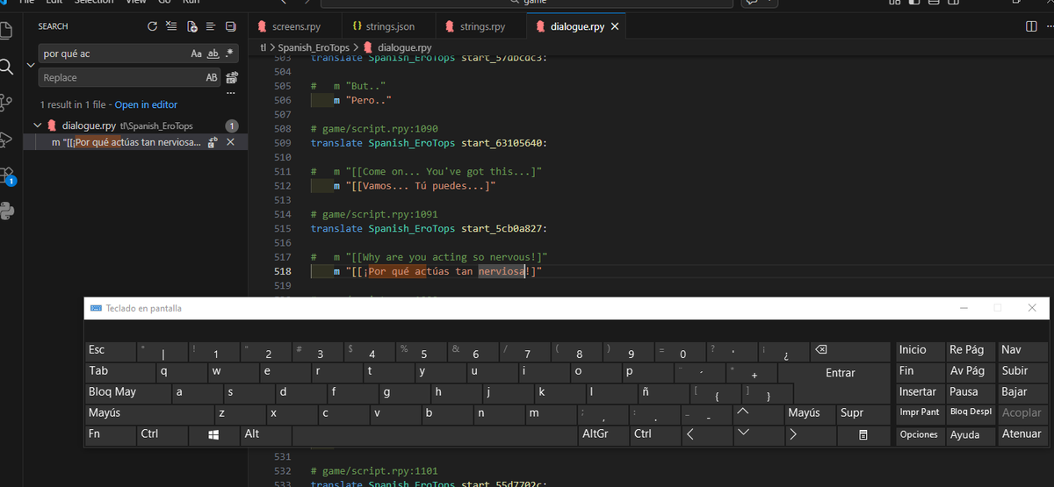Viewport: 1054px width, 487px height.
Task: Toggle the Bloq Despl key
Action: 971,412
